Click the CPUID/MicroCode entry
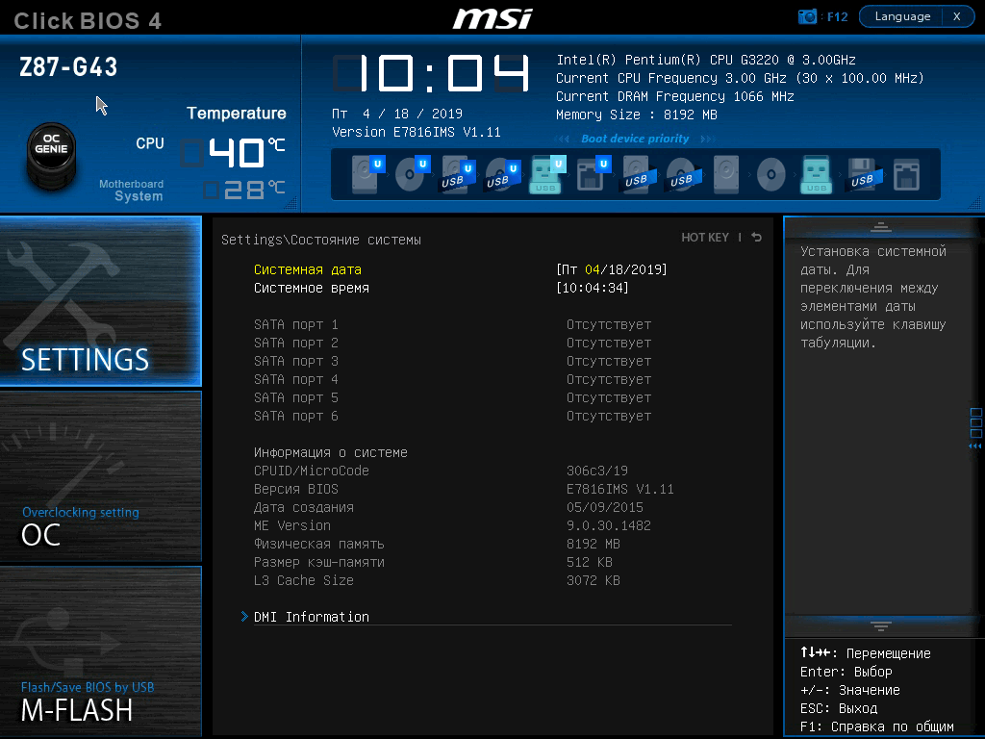This screenshot has height=739, width=985. [x=441, y=471]
